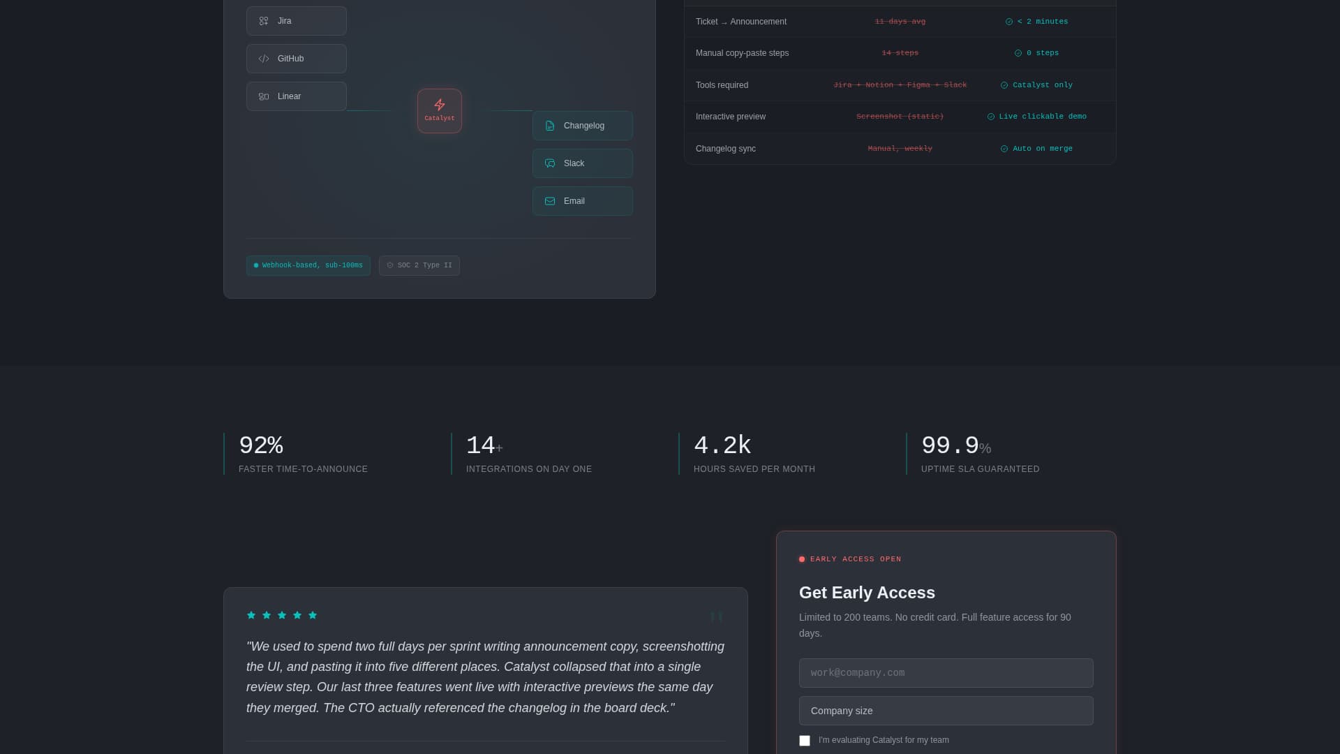Click the struck-through 'Screenshot (static)' value
Image resolution: width=1340 pixels, height=754 pixels.
(900, 117)
